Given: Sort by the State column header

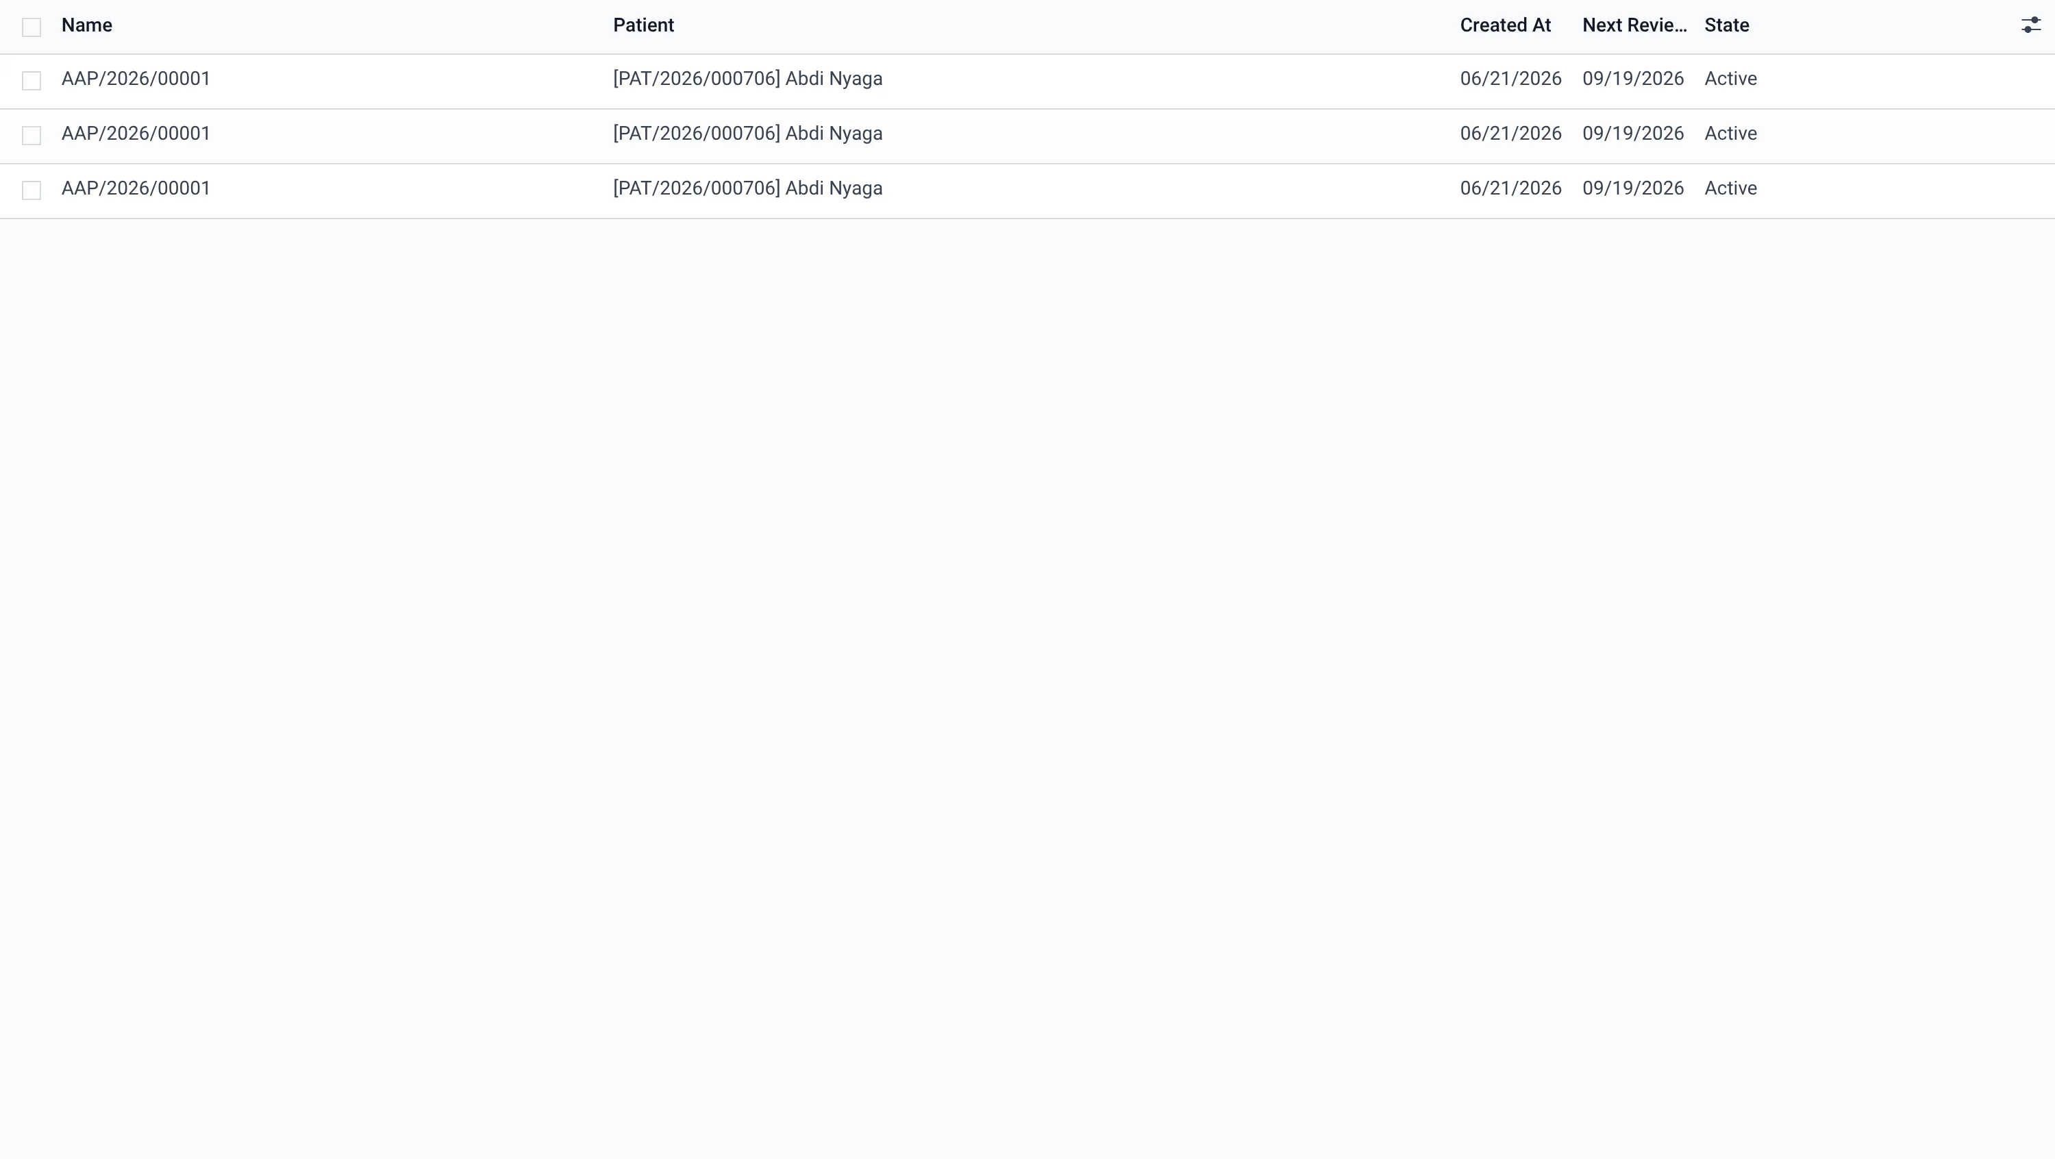Looking at the screenshot, I should click(1727, 25).
